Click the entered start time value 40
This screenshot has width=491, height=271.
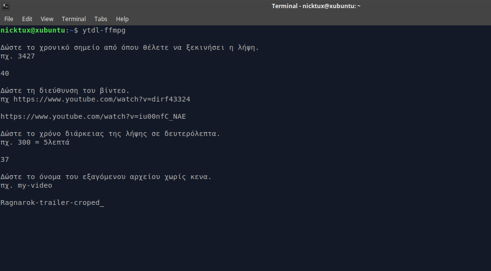(5, 73)
